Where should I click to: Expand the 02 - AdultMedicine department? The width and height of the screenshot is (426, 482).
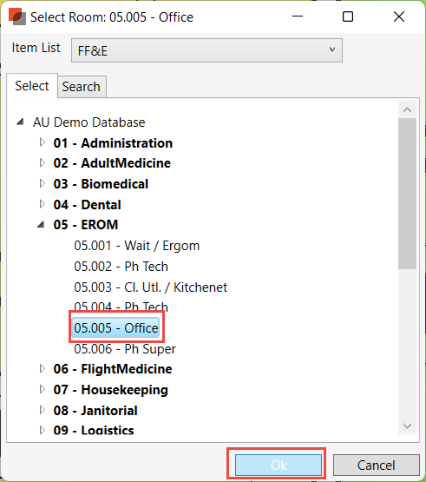coord(43,163)
